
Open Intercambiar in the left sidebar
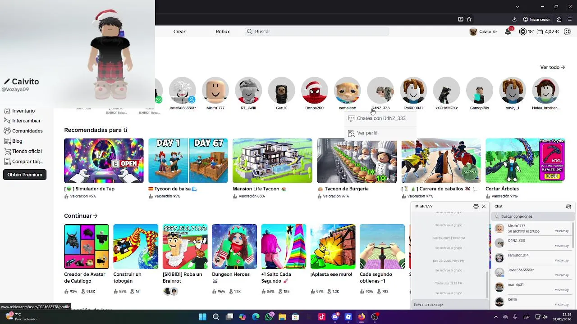tap(23, 121)
